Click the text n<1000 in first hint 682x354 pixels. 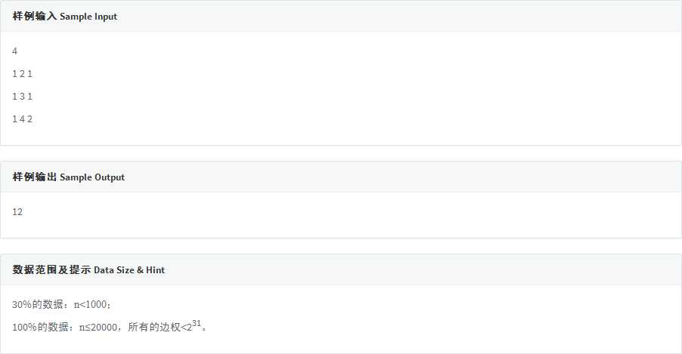[x=91, y=304]
